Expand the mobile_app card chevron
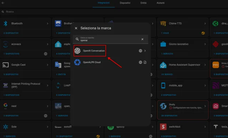The image size is (228, 138). [205, 85]
